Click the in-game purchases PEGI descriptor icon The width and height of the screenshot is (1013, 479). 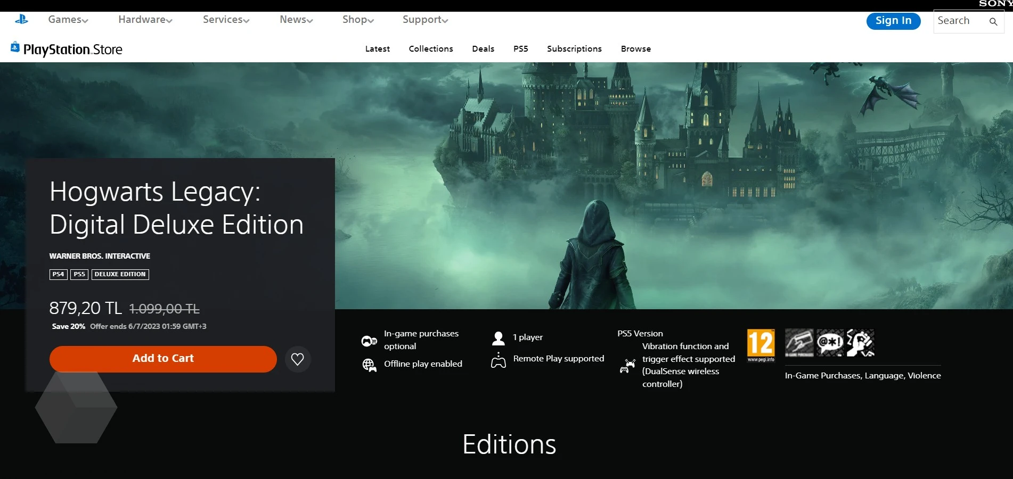coord(799,343)
